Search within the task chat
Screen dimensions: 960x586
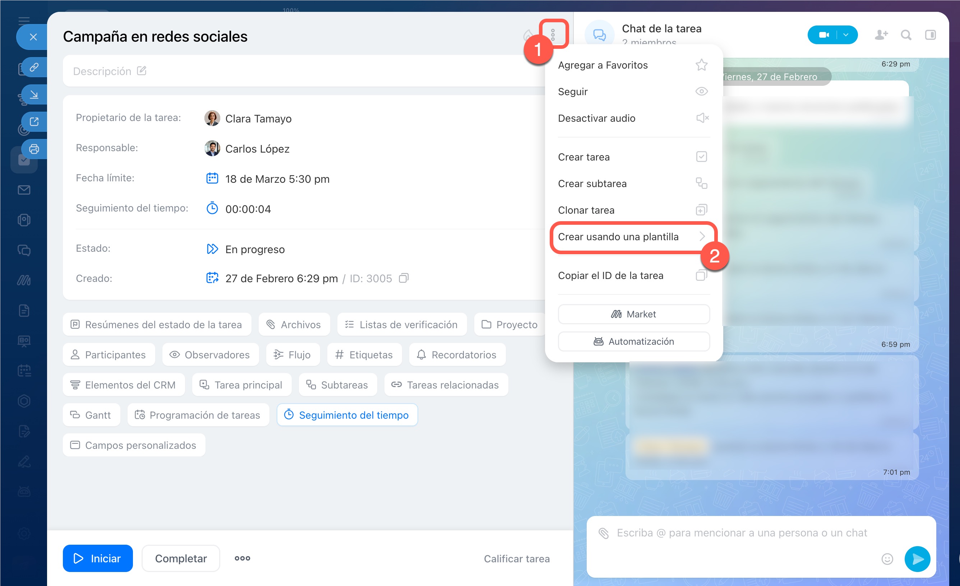[906, 35]
